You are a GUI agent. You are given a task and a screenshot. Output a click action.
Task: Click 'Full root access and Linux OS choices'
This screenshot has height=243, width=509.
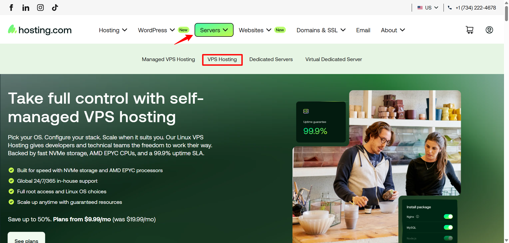(x=62, y=191)
